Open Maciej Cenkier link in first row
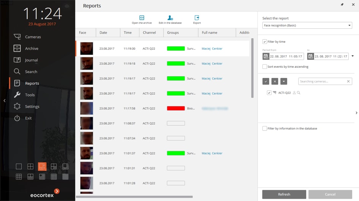 click(x=212, y=48)
